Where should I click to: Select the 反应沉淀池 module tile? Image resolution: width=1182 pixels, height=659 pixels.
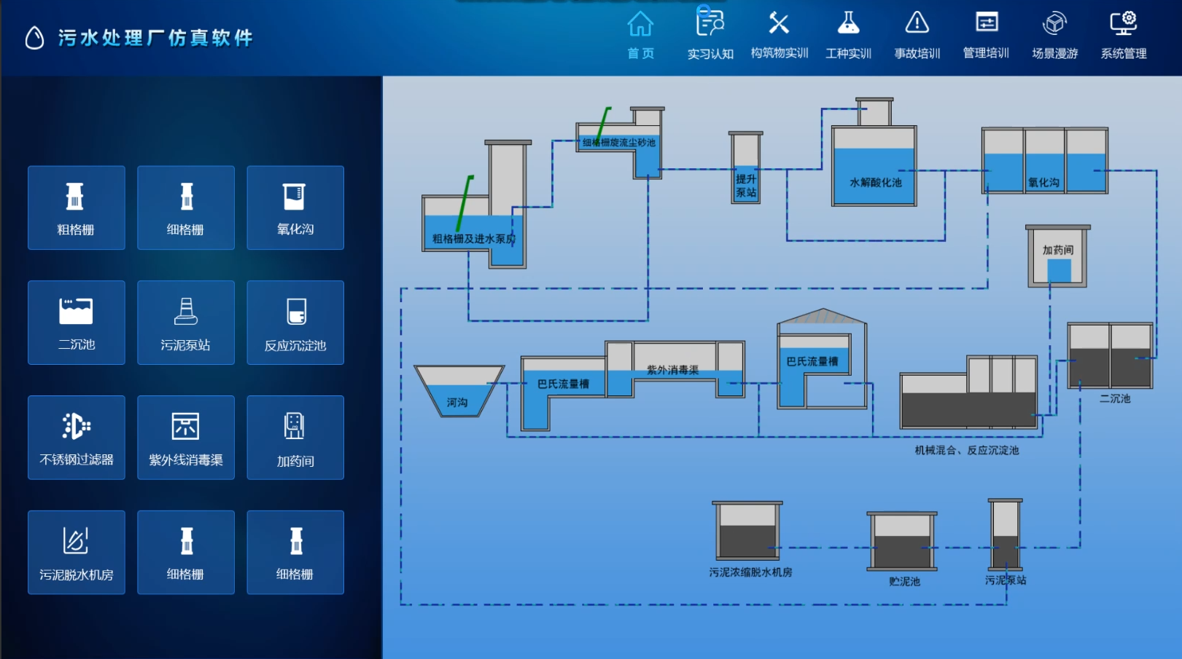click(x=295, y=323)
